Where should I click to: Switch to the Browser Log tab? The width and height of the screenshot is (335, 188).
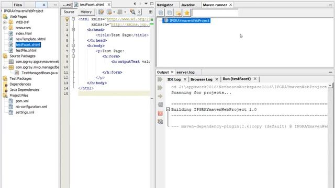click(202, 79)
